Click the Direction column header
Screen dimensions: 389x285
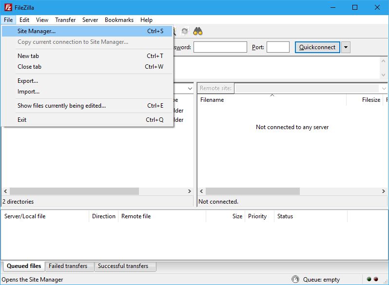pyautogui.click(x=104, y=216)
